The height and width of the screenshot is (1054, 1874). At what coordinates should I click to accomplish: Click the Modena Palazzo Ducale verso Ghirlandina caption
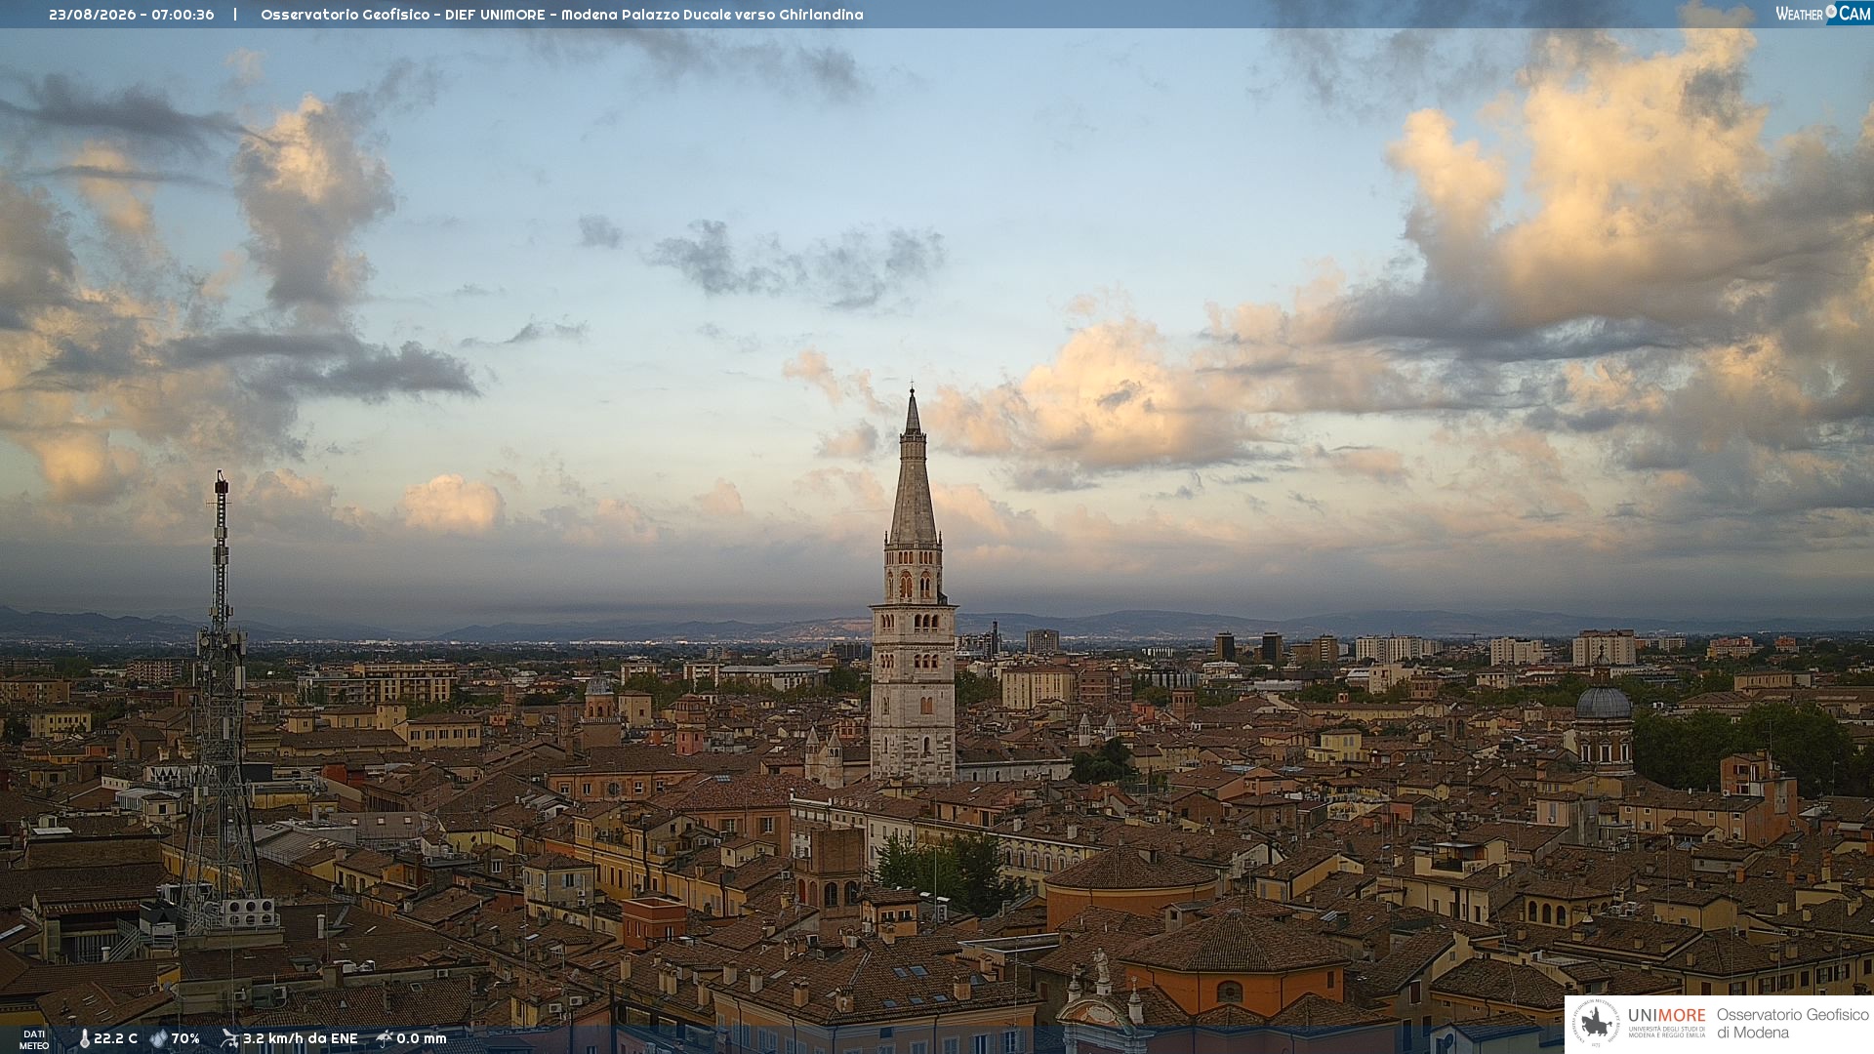(713, 15)
